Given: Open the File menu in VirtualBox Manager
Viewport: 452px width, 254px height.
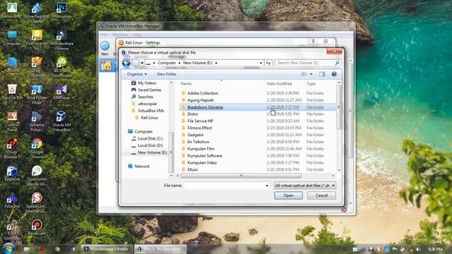Looking at the screenshot, I should coord(104,35).
